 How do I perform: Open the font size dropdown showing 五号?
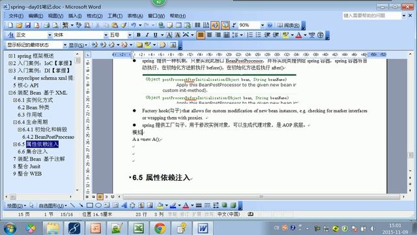point(130,35)
